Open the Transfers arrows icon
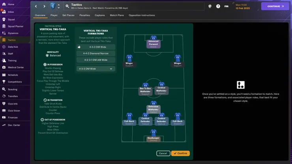This screenshot has width=292, height=164. coord(4,96)
